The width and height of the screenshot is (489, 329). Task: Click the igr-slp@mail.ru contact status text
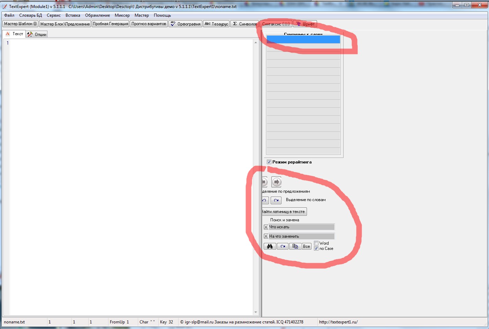pos(241,322)
